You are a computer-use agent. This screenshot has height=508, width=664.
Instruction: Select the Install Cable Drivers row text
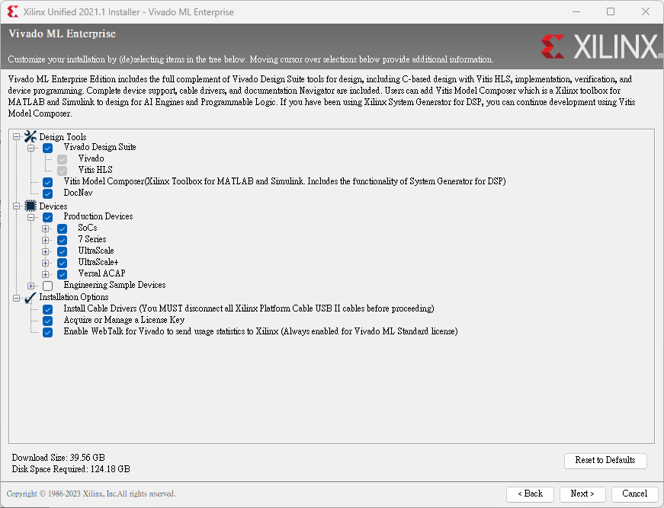pyautogui.click(x=249, y=308)
